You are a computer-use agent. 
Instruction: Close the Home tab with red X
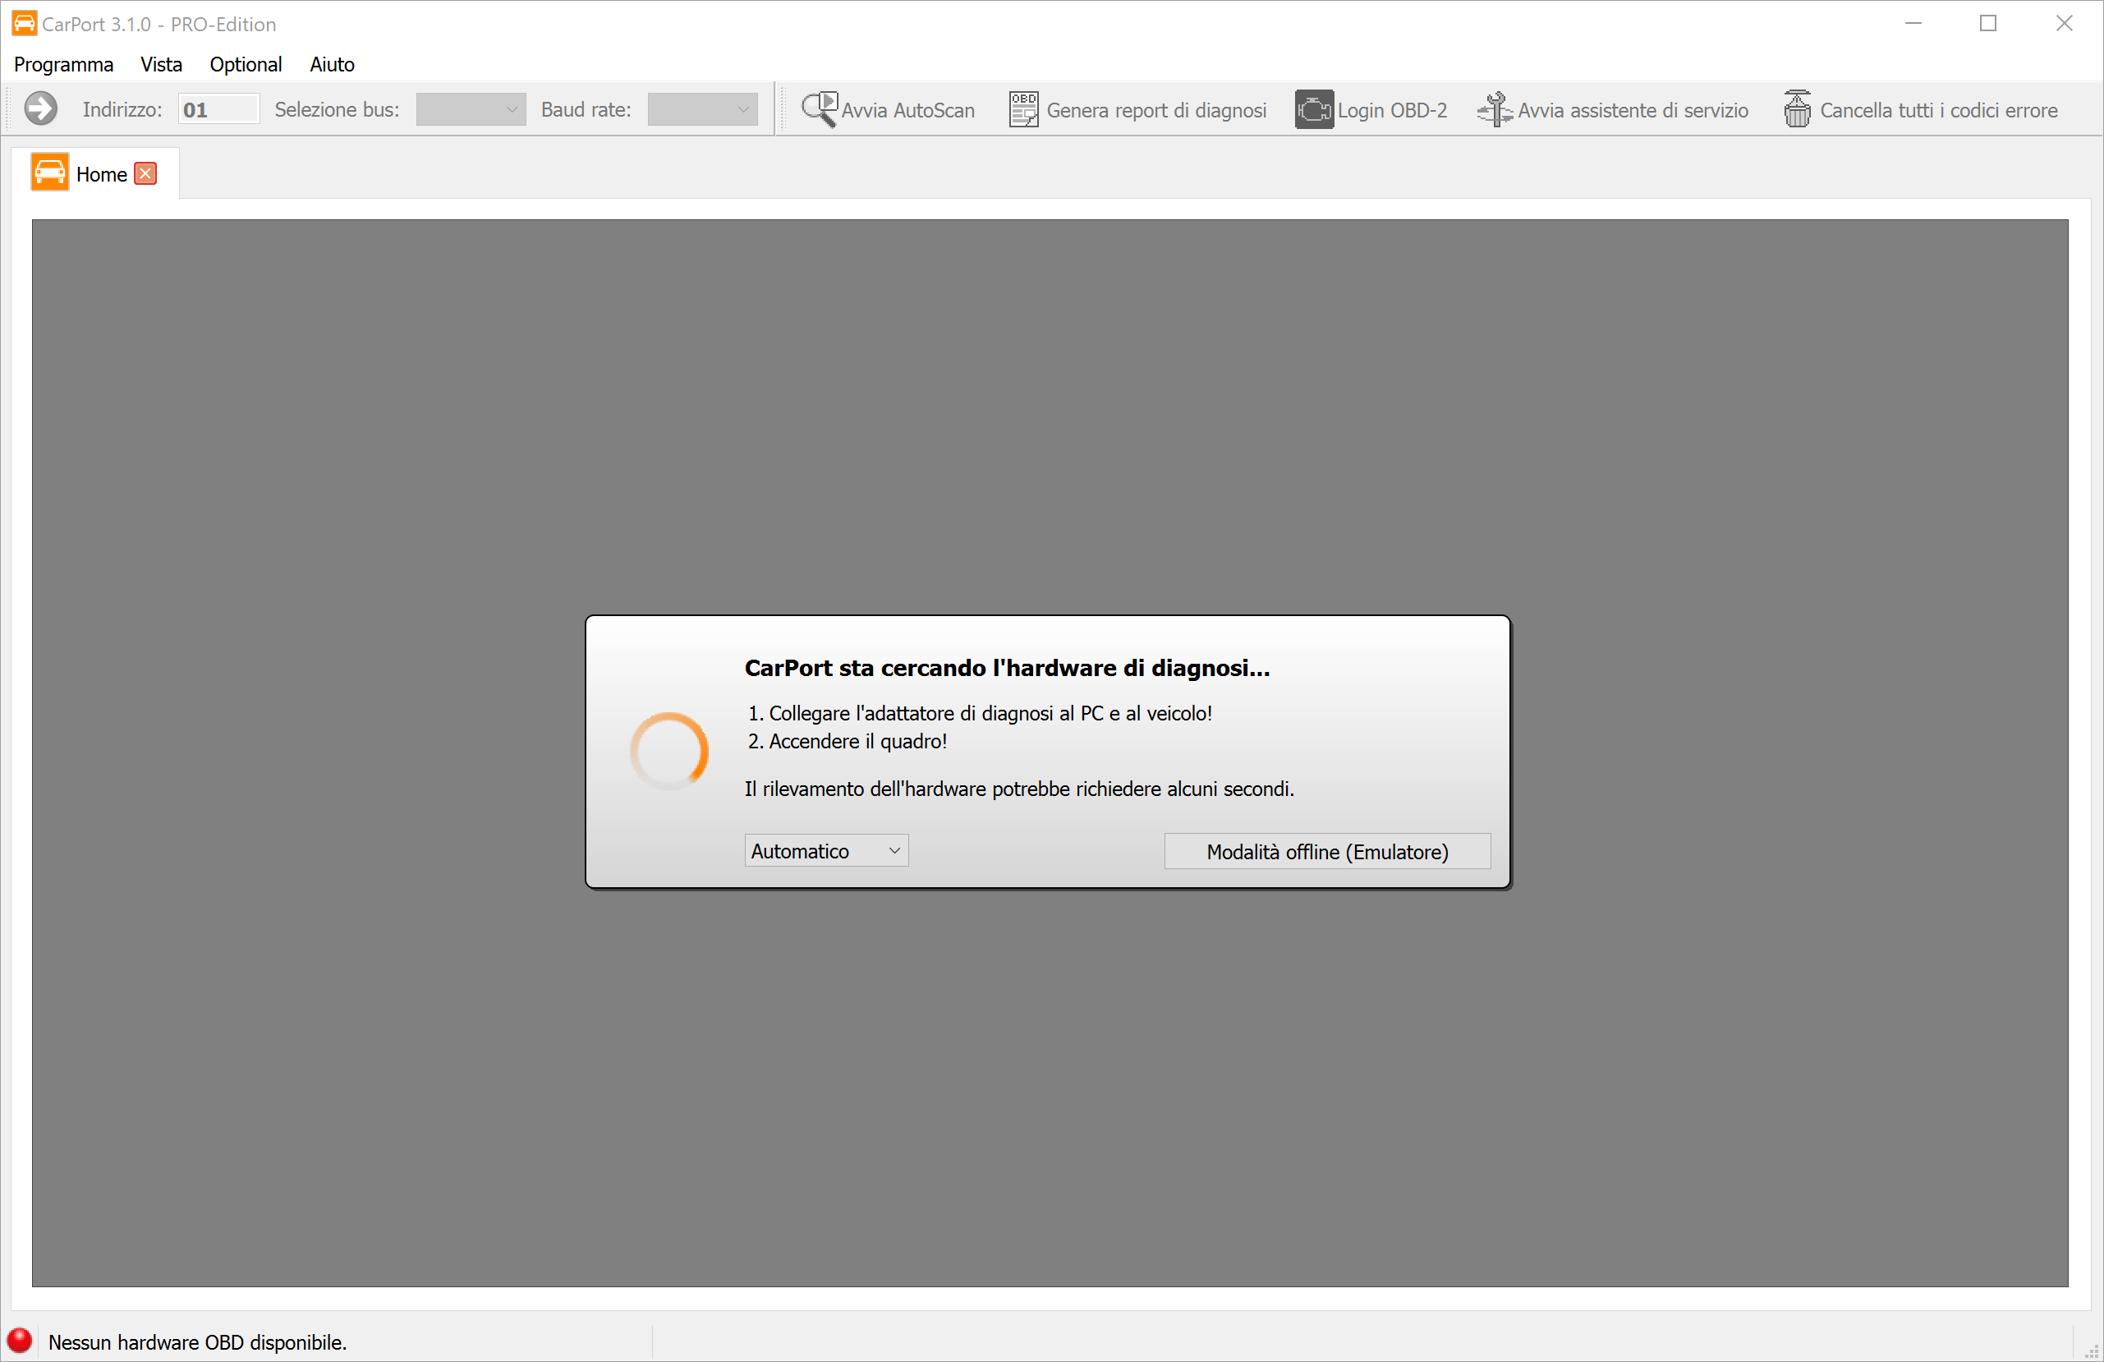pos(146,173)
